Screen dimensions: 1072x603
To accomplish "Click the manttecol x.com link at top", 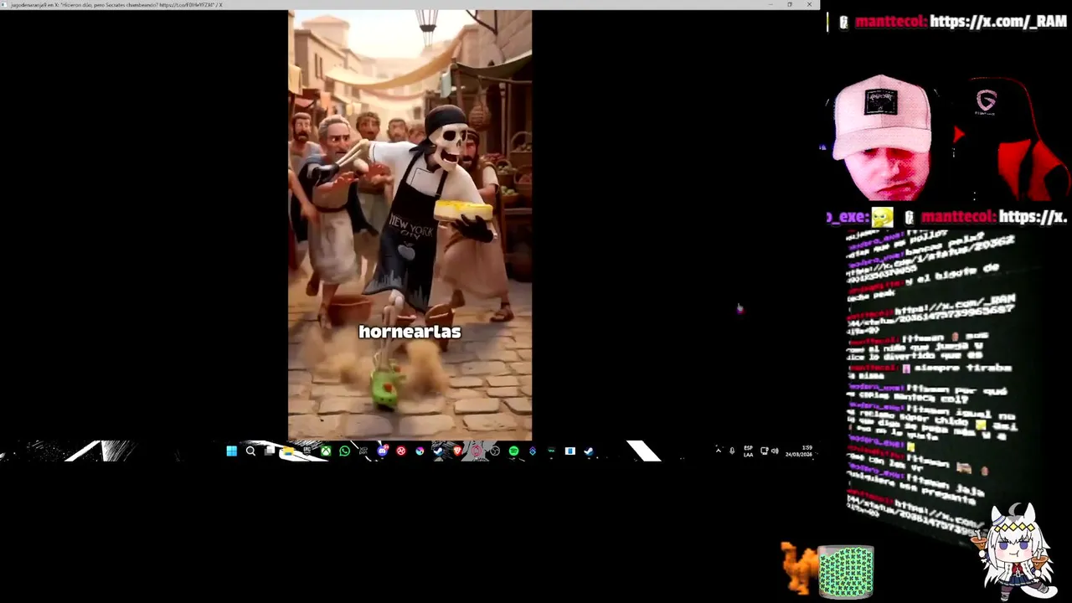I will coord(997,22).
